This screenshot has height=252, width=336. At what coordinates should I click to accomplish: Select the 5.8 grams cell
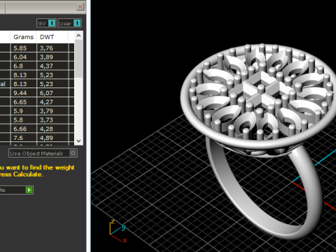pos(23,120)
